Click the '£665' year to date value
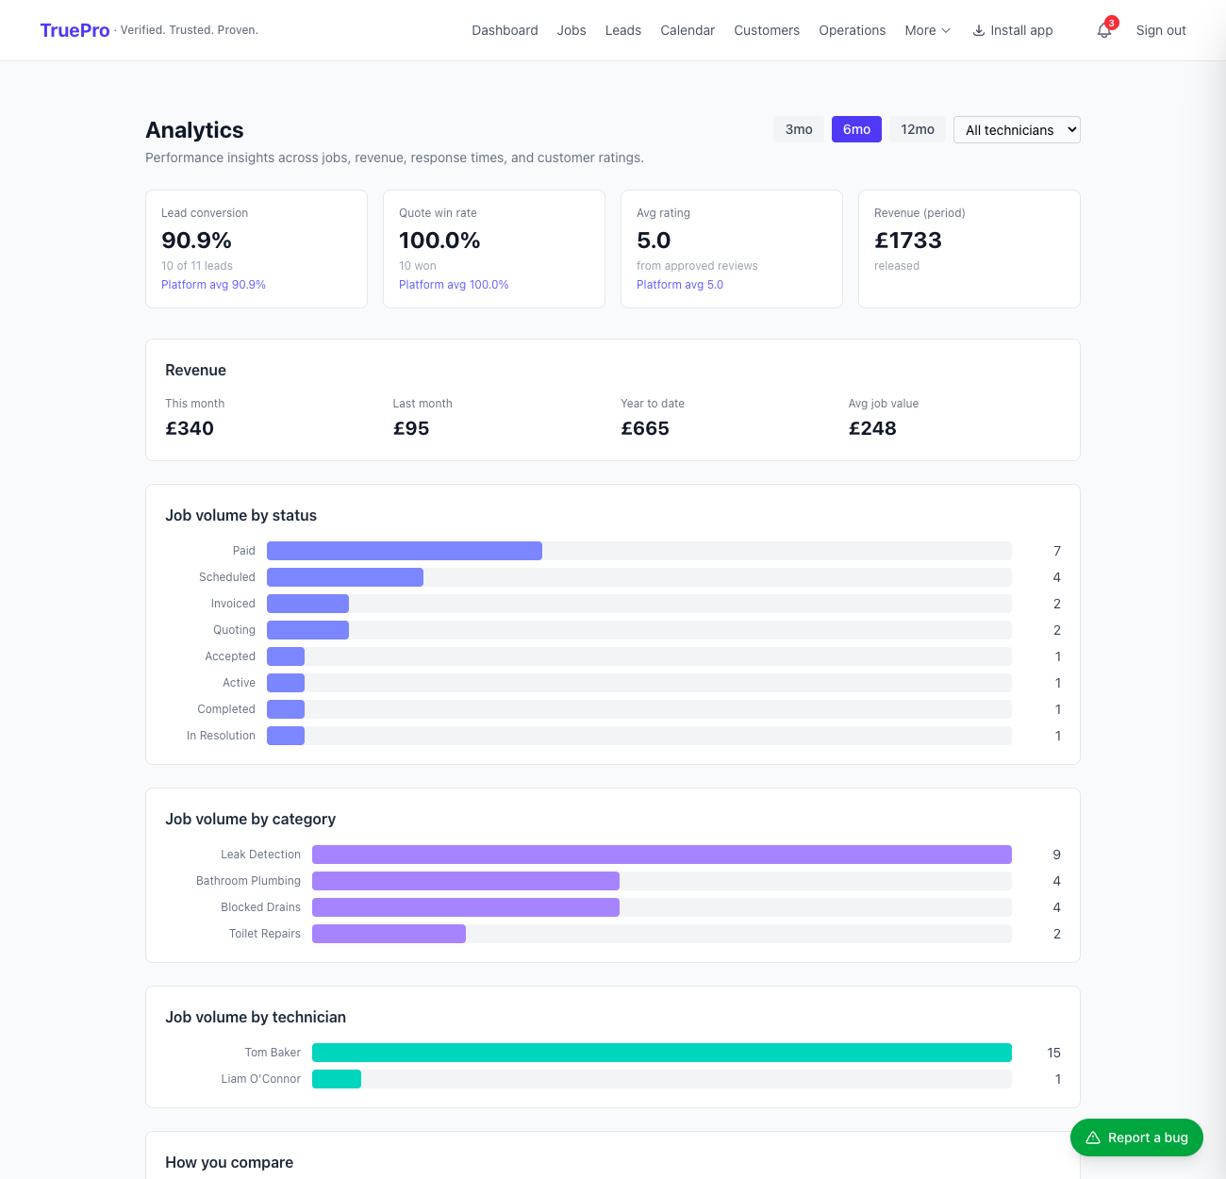 click(x=645, y=428)
